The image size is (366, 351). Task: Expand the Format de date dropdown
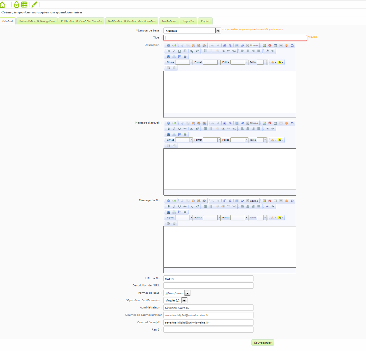coord(187,293)
